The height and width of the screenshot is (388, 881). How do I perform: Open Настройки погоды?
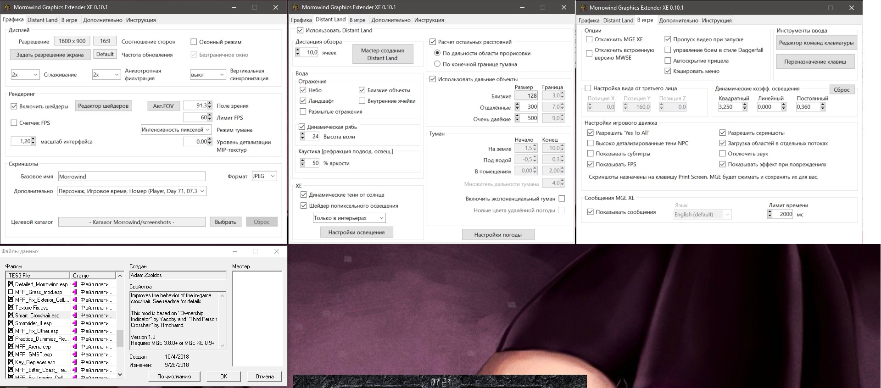(498, 235)
